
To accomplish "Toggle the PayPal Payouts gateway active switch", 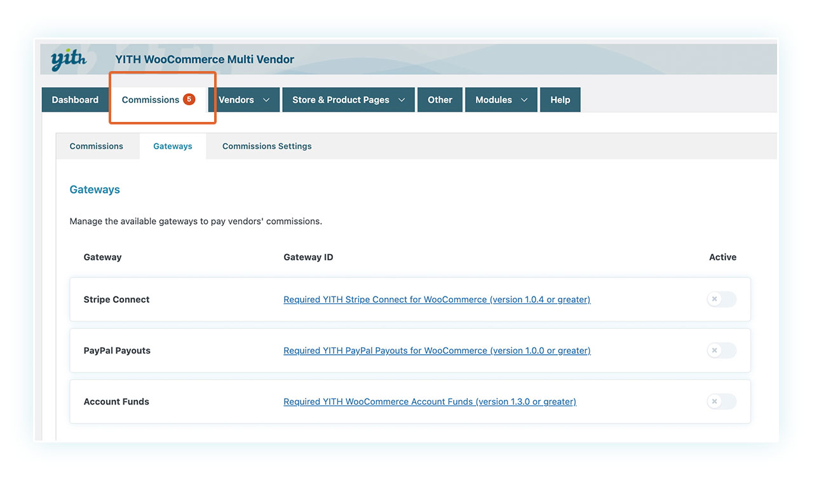I will [x=721, y=350].
